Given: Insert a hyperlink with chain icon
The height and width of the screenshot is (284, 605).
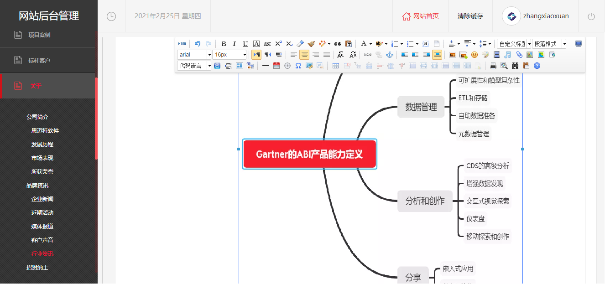Looking at the screenshot, I should [x=368, y=55].
